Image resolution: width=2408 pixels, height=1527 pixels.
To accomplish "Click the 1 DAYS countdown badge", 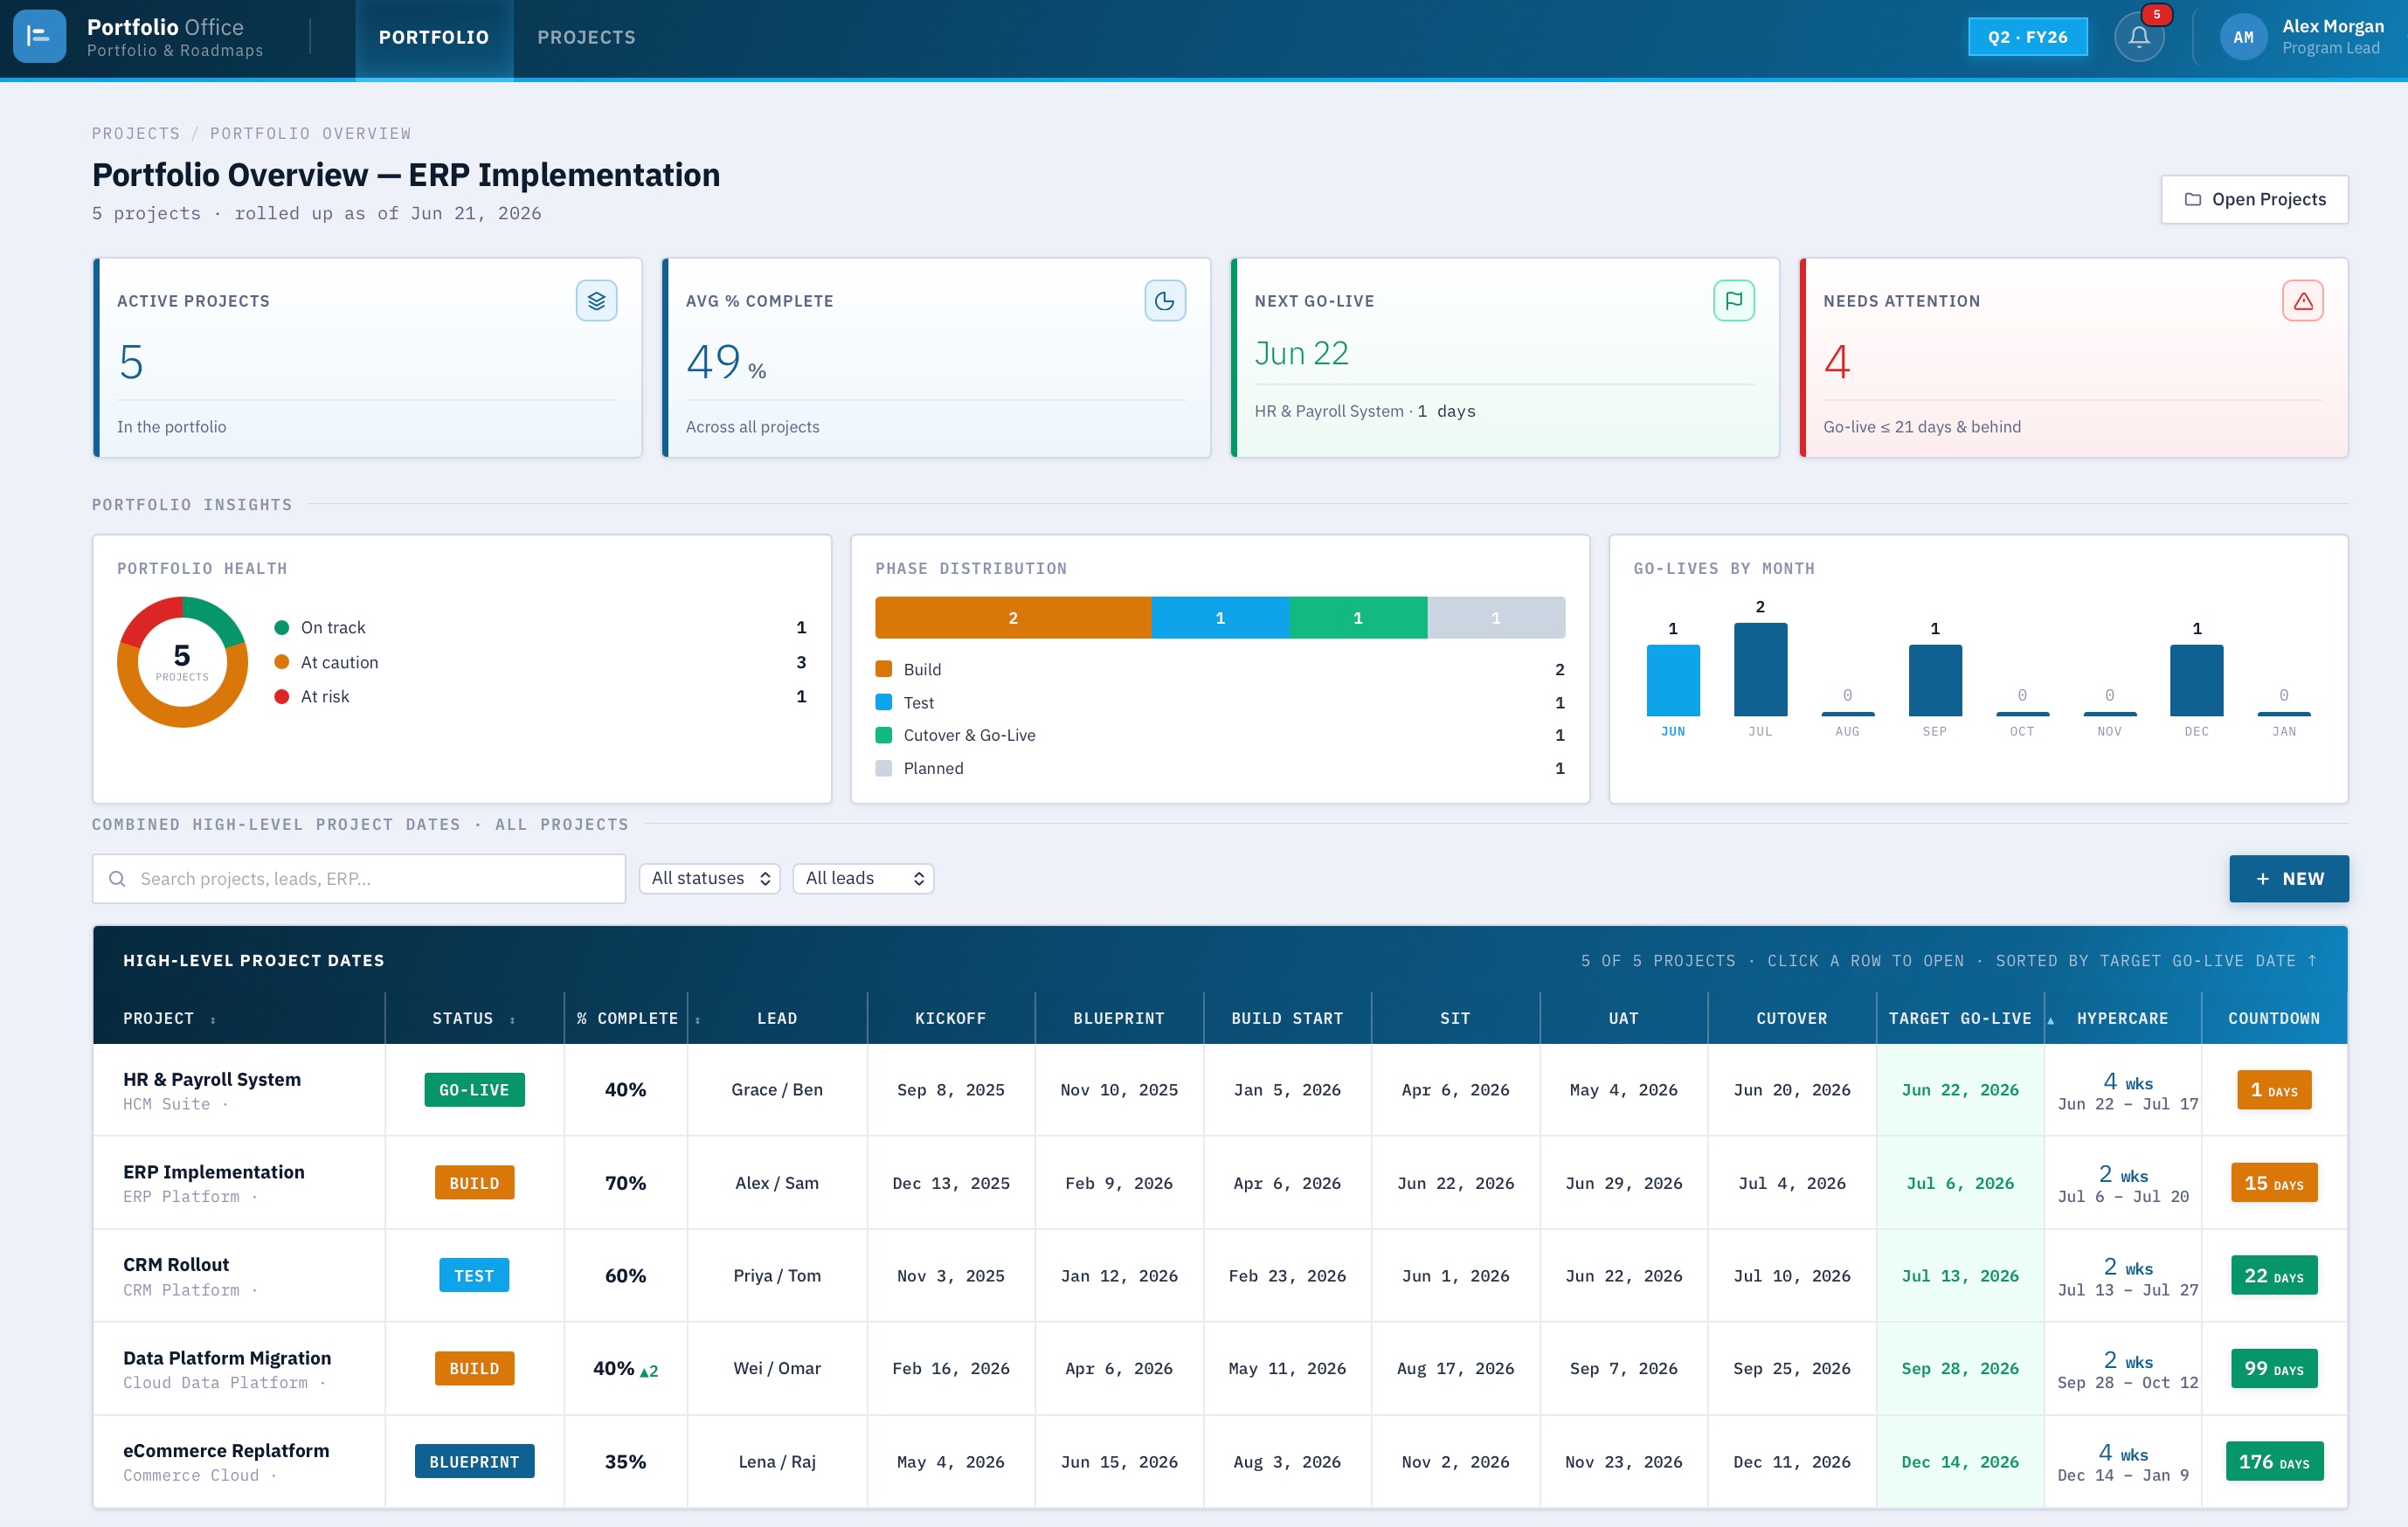I will (x=2274, y=1090).
